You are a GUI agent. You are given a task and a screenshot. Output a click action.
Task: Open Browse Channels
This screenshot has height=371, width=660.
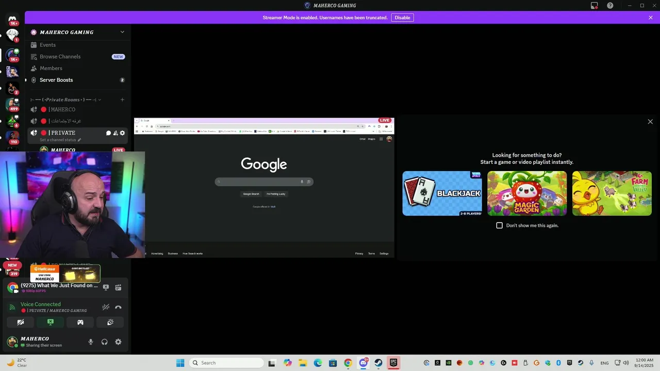tap(77, 57)
